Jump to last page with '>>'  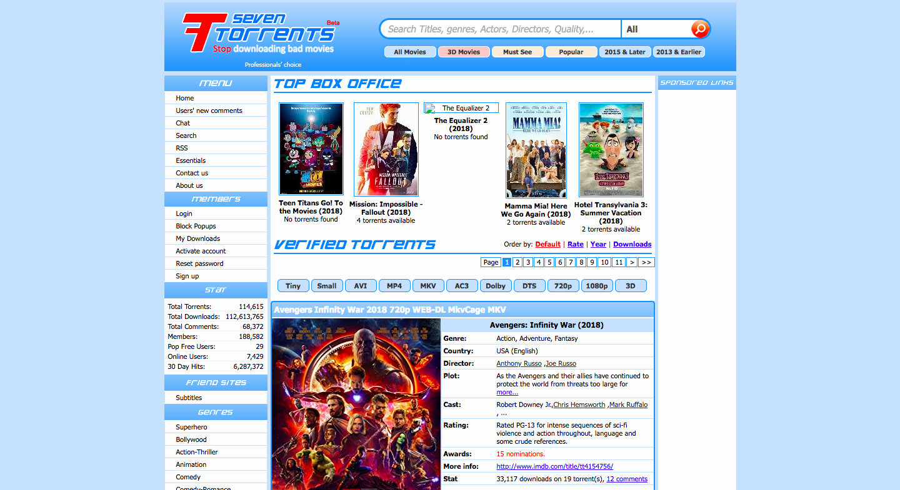click(x=647, y=262)
